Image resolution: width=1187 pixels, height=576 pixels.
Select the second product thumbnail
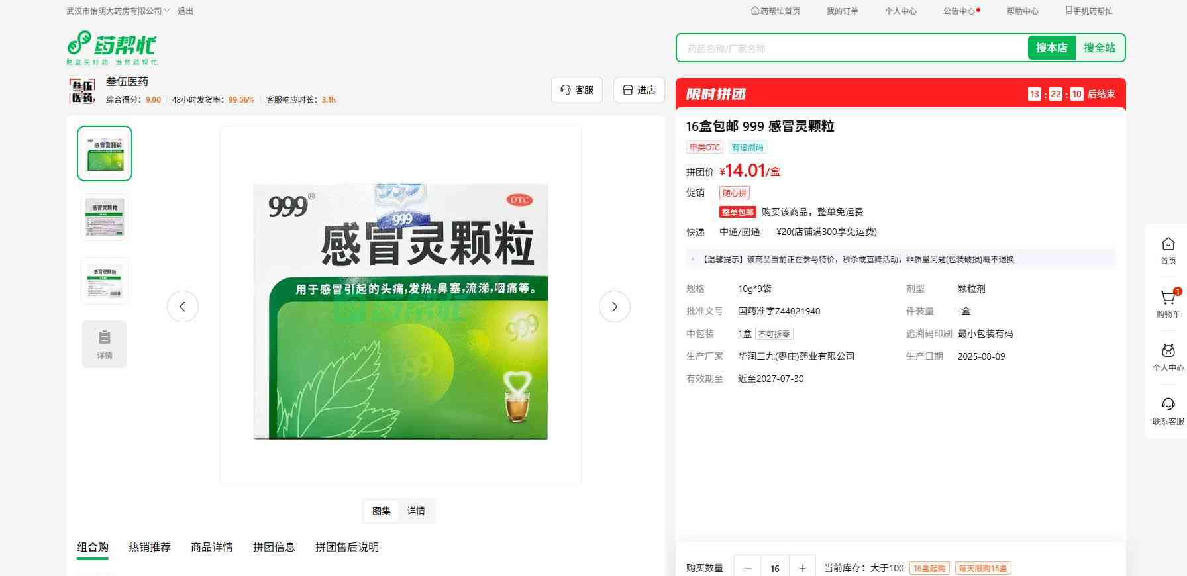(x=105, y=217)
